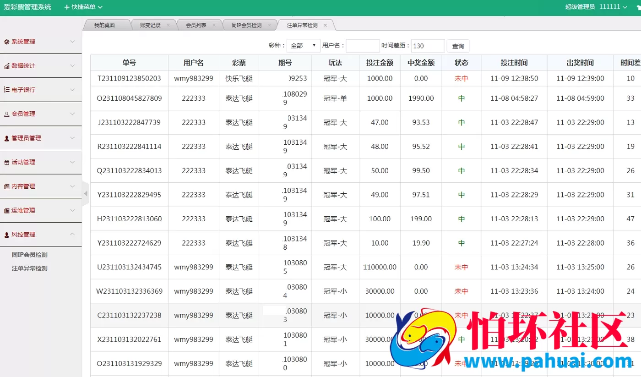Select the 注单异常检测 tab
The height and width of the screenshot is (377, 641).
click(302, 25)
